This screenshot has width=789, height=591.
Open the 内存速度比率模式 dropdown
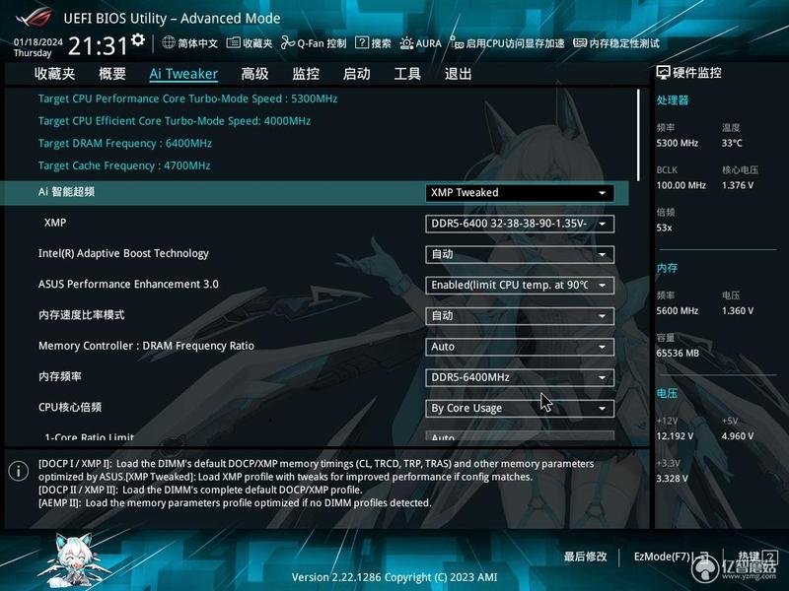click(520, 316)
